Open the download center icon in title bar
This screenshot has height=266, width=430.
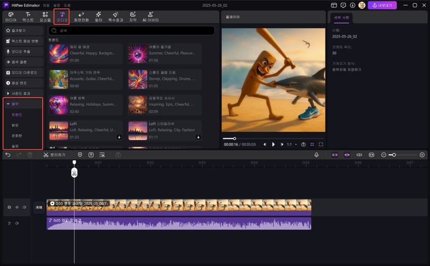[353, 5]
